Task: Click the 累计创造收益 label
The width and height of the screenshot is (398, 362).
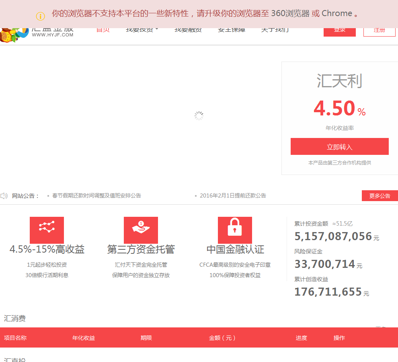Action: (x=311, y=279)
